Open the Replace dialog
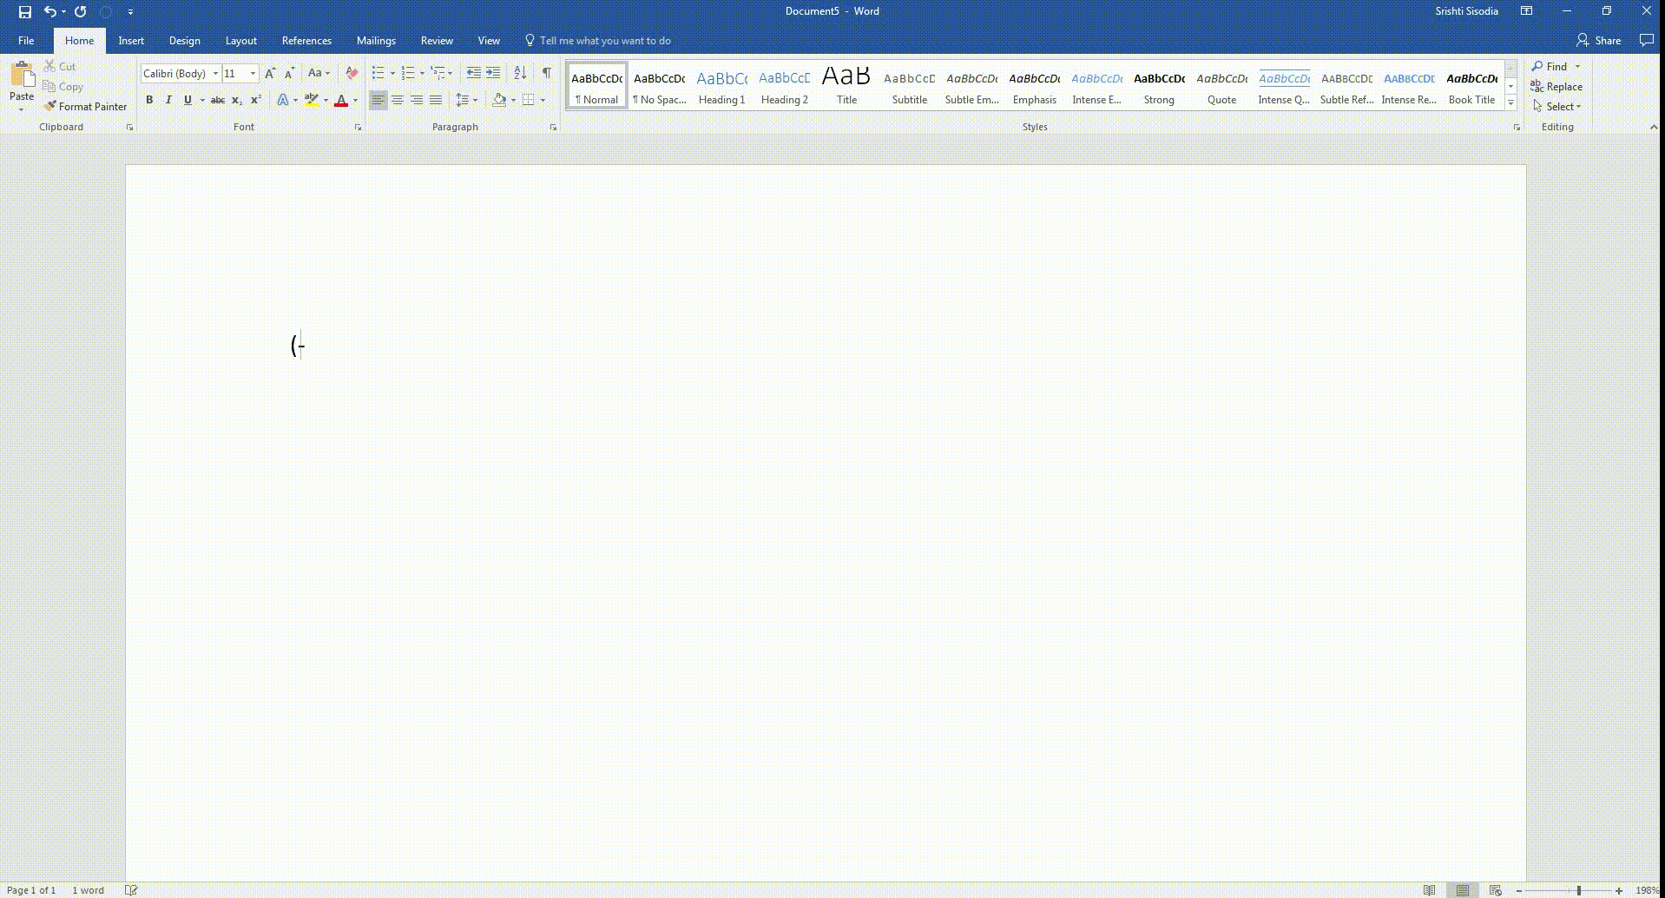The height and width of the screenshot is (898, 1665). 1556,87
